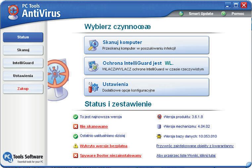Click the IntelliGuard shield icon
Image resolution: width=252 pixels, height=168 pixels.
tap(93, 66)
